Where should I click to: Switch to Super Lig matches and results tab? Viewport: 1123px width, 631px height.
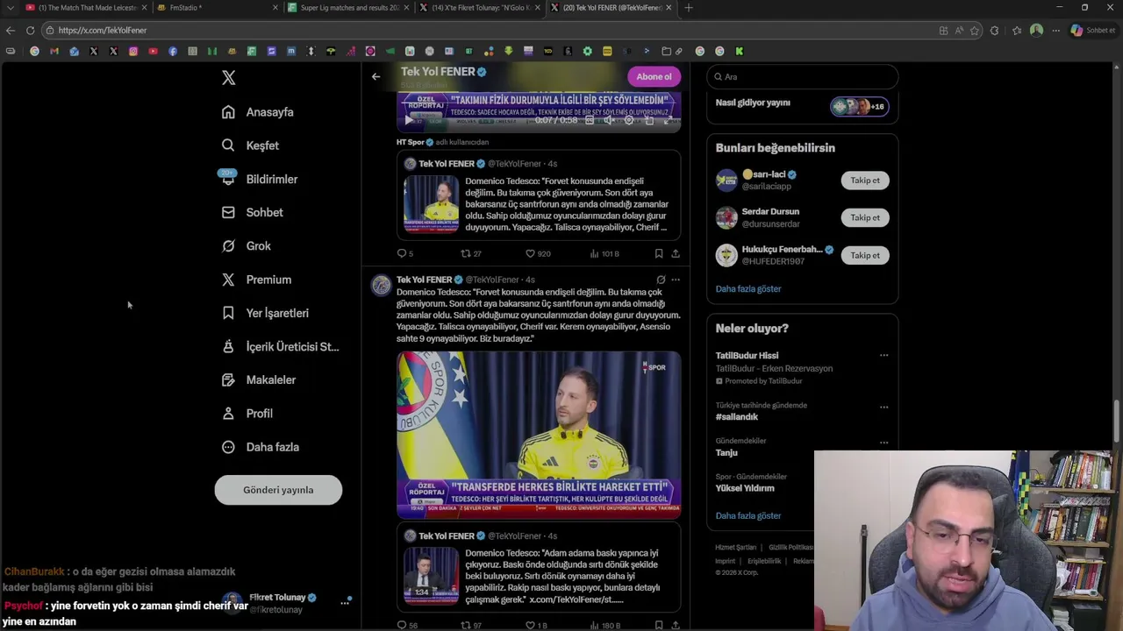347,8
